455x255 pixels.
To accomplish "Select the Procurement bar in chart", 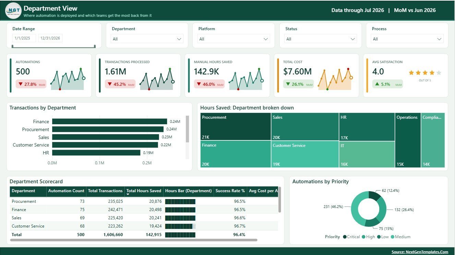I will [108, 129].
